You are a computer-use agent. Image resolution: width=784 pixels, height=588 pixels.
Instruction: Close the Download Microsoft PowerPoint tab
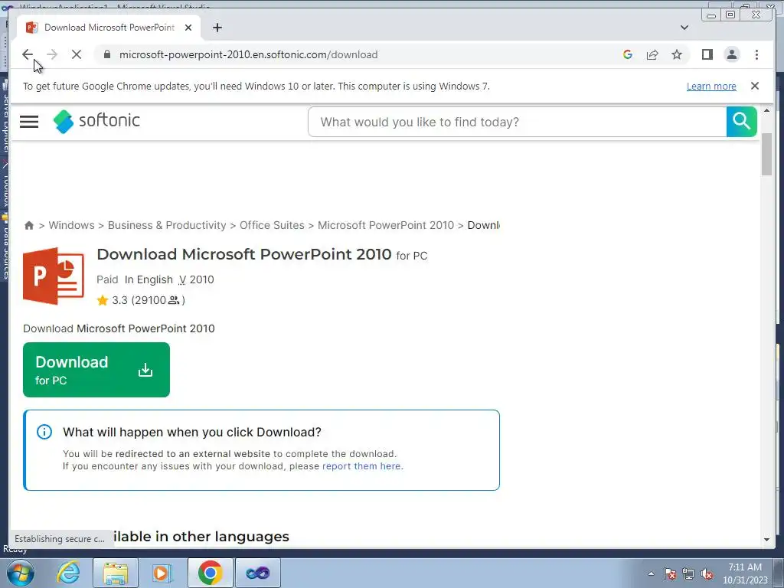coord(188,28)
